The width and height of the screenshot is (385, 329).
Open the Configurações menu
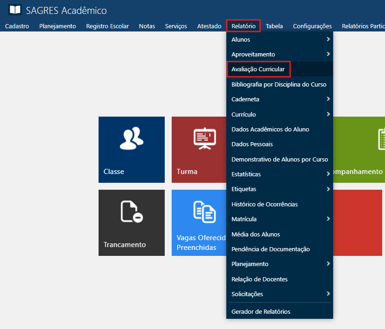312,26
